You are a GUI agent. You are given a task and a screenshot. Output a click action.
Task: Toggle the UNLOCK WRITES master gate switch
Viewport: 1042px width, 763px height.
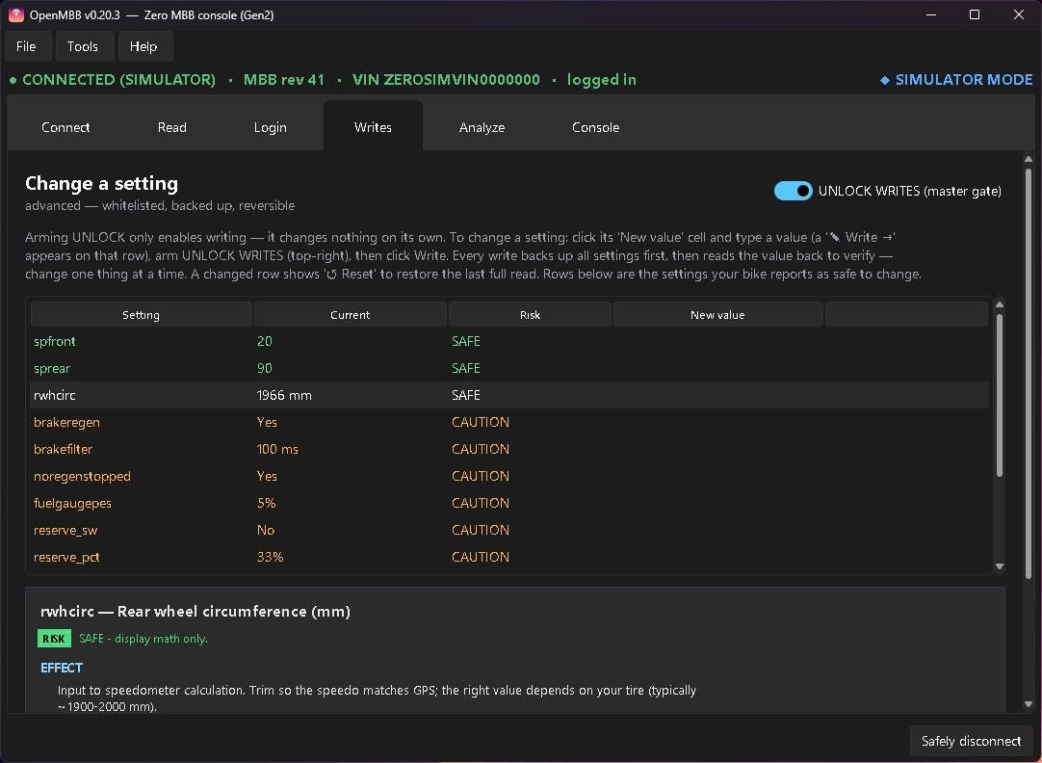793,191
